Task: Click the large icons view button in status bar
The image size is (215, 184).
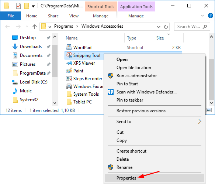Action: 209,110
